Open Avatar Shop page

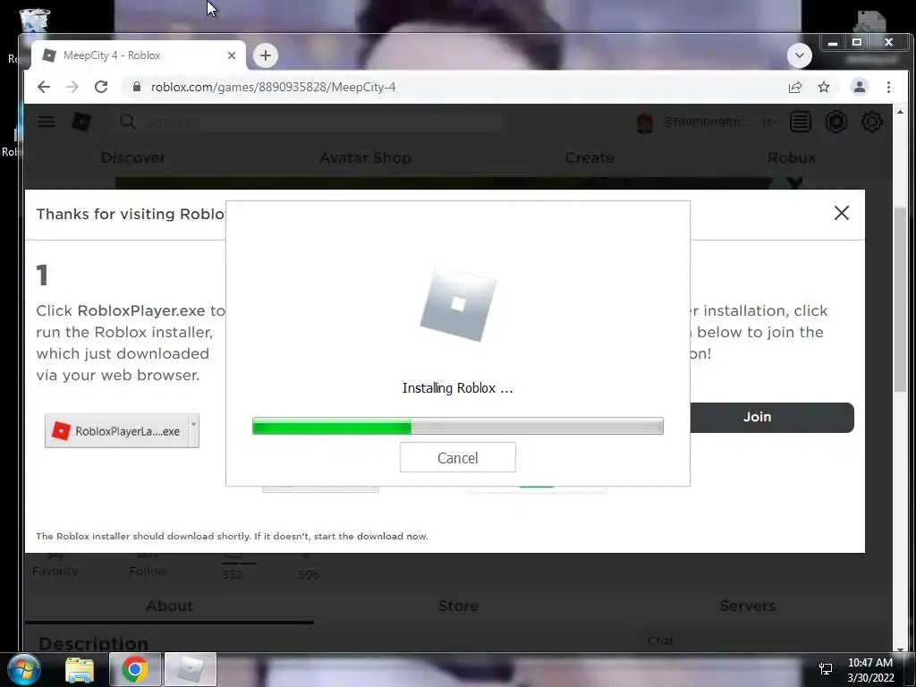click(x=365, y=157)
